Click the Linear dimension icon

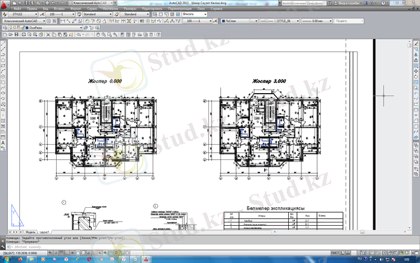62,21
